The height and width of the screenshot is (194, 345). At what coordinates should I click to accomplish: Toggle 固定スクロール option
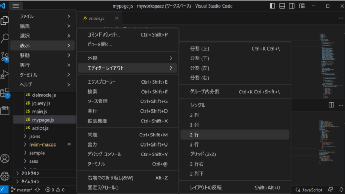[128, 188]
